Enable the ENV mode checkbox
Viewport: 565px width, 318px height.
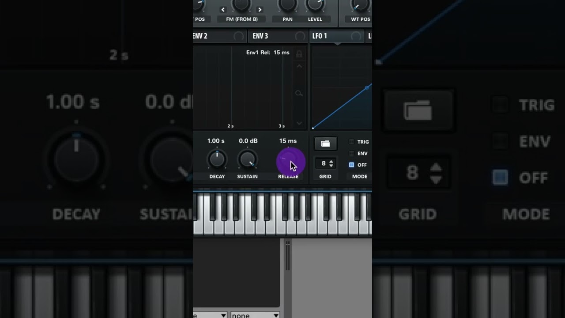351,153
